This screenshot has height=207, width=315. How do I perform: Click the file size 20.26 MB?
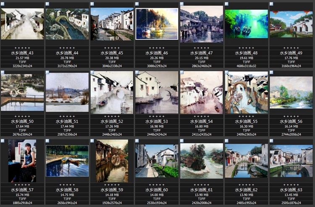(157, 58)
